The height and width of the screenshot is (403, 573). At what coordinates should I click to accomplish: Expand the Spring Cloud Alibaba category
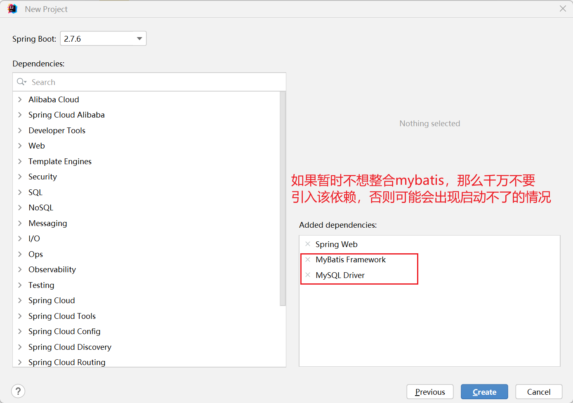[20, 115]
